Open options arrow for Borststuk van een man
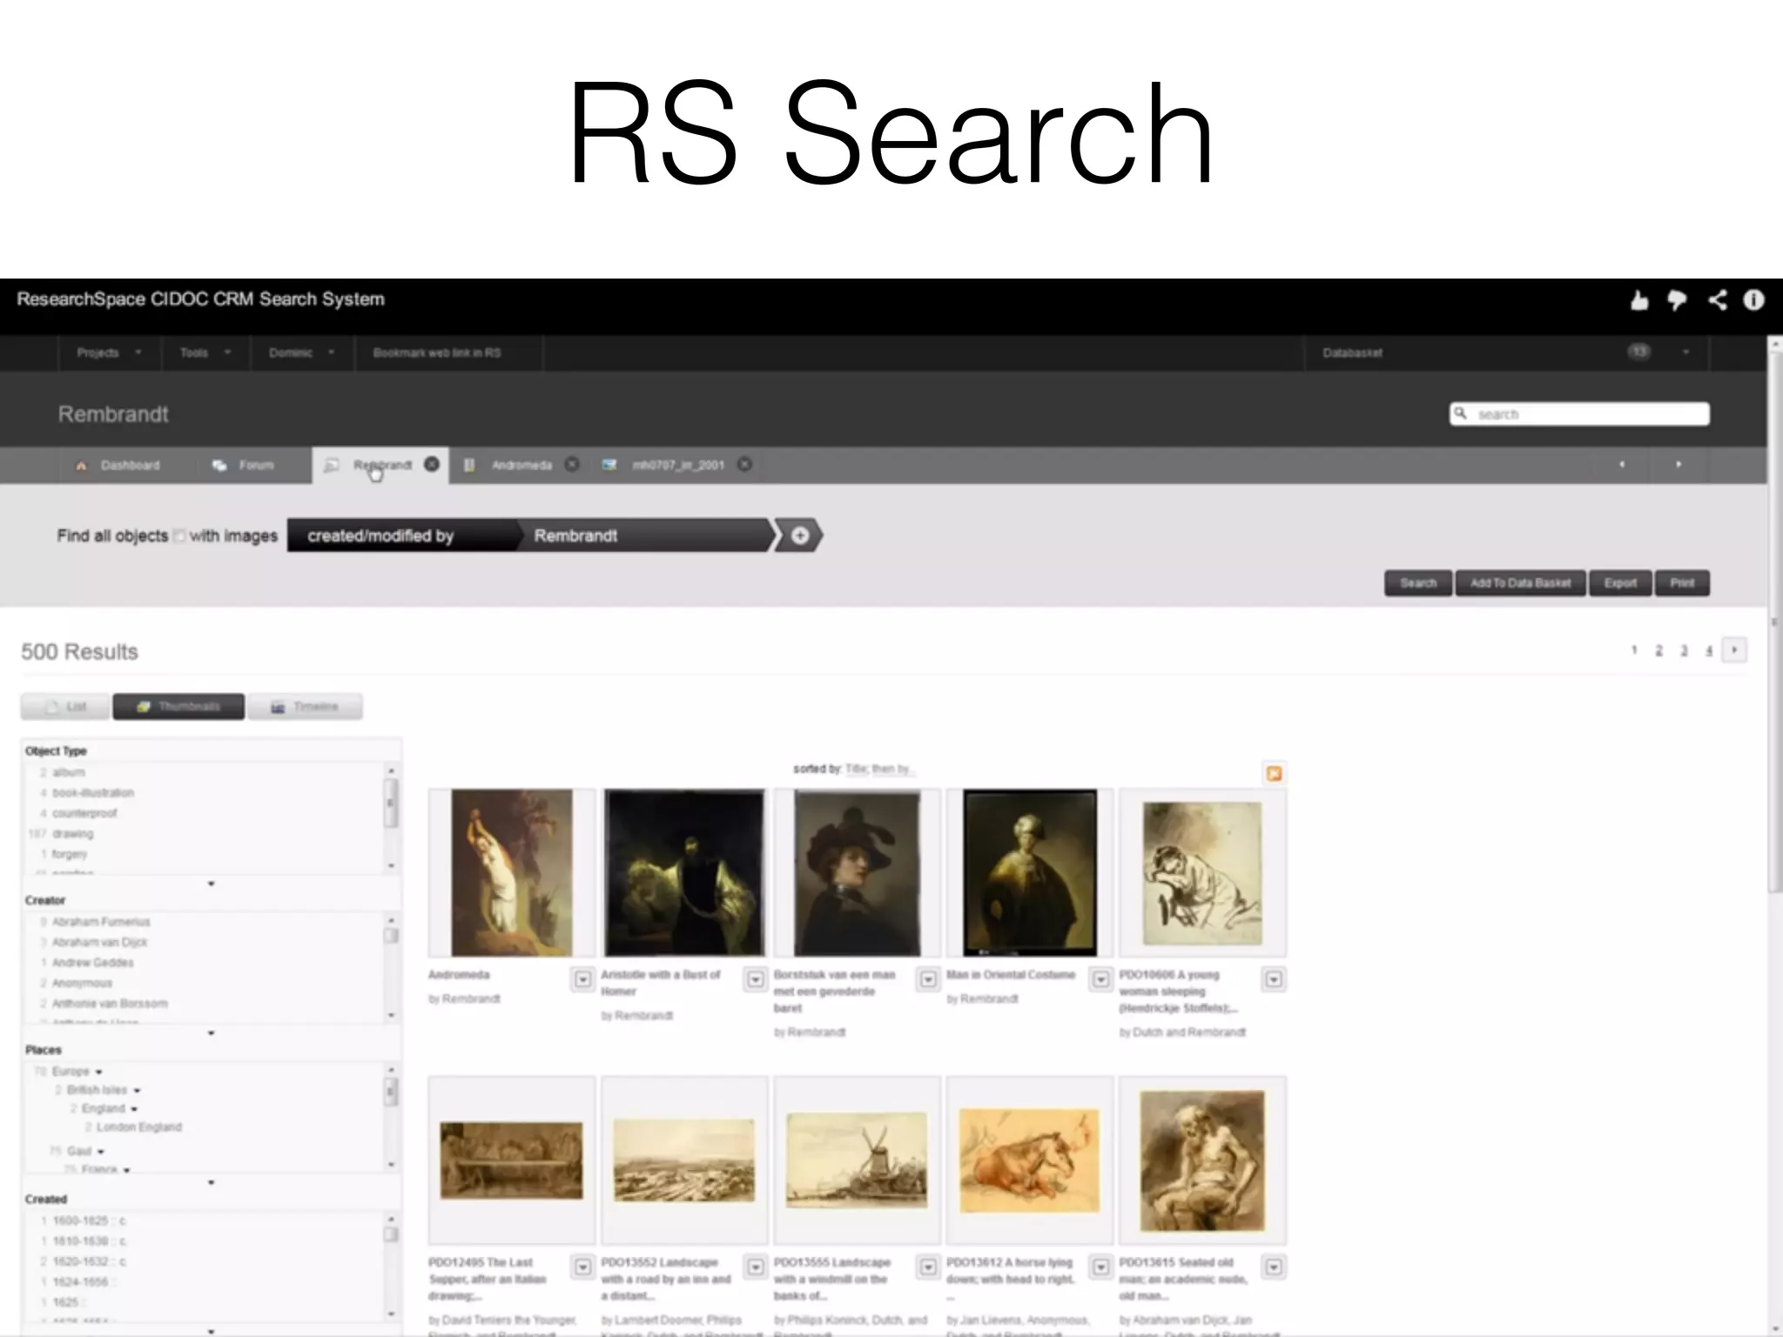The width and height of the screenshot is (1783, 1337). point(928,979)
